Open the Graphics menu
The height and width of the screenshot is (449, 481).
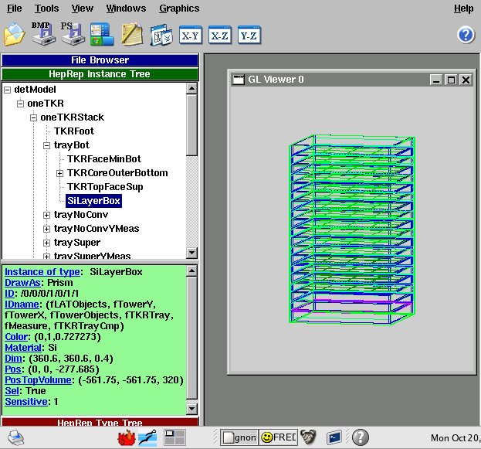(178, 9)
